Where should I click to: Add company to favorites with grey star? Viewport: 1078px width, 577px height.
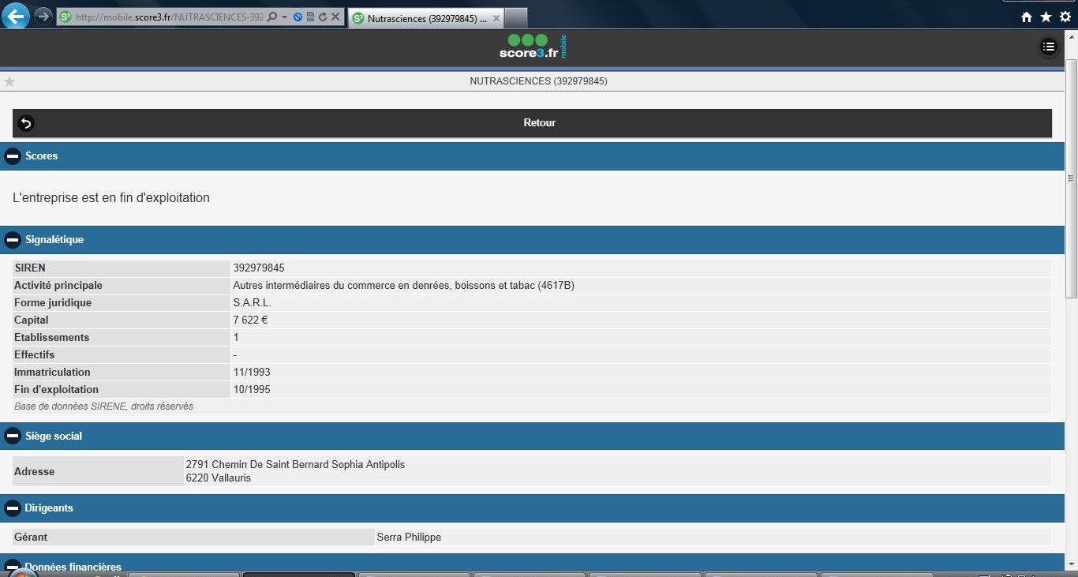[x=9, y=81]
